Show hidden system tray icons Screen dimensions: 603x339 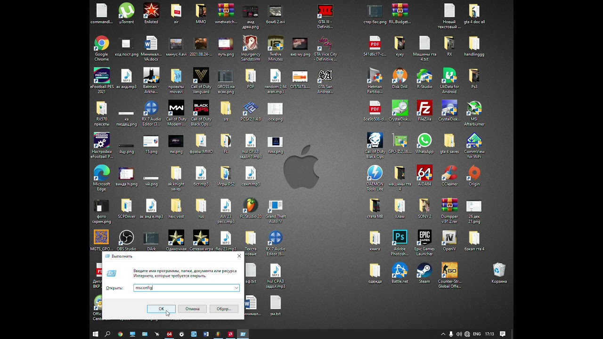pos(443,334)
